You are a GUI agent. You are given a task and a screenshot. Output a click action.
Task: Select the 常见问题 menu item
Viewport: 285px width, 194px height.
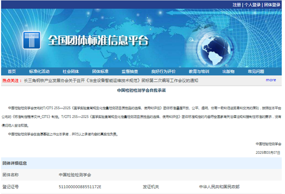(256, 72)
